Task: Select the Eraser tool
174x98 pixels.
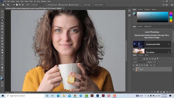Action: tap(2, 44)
